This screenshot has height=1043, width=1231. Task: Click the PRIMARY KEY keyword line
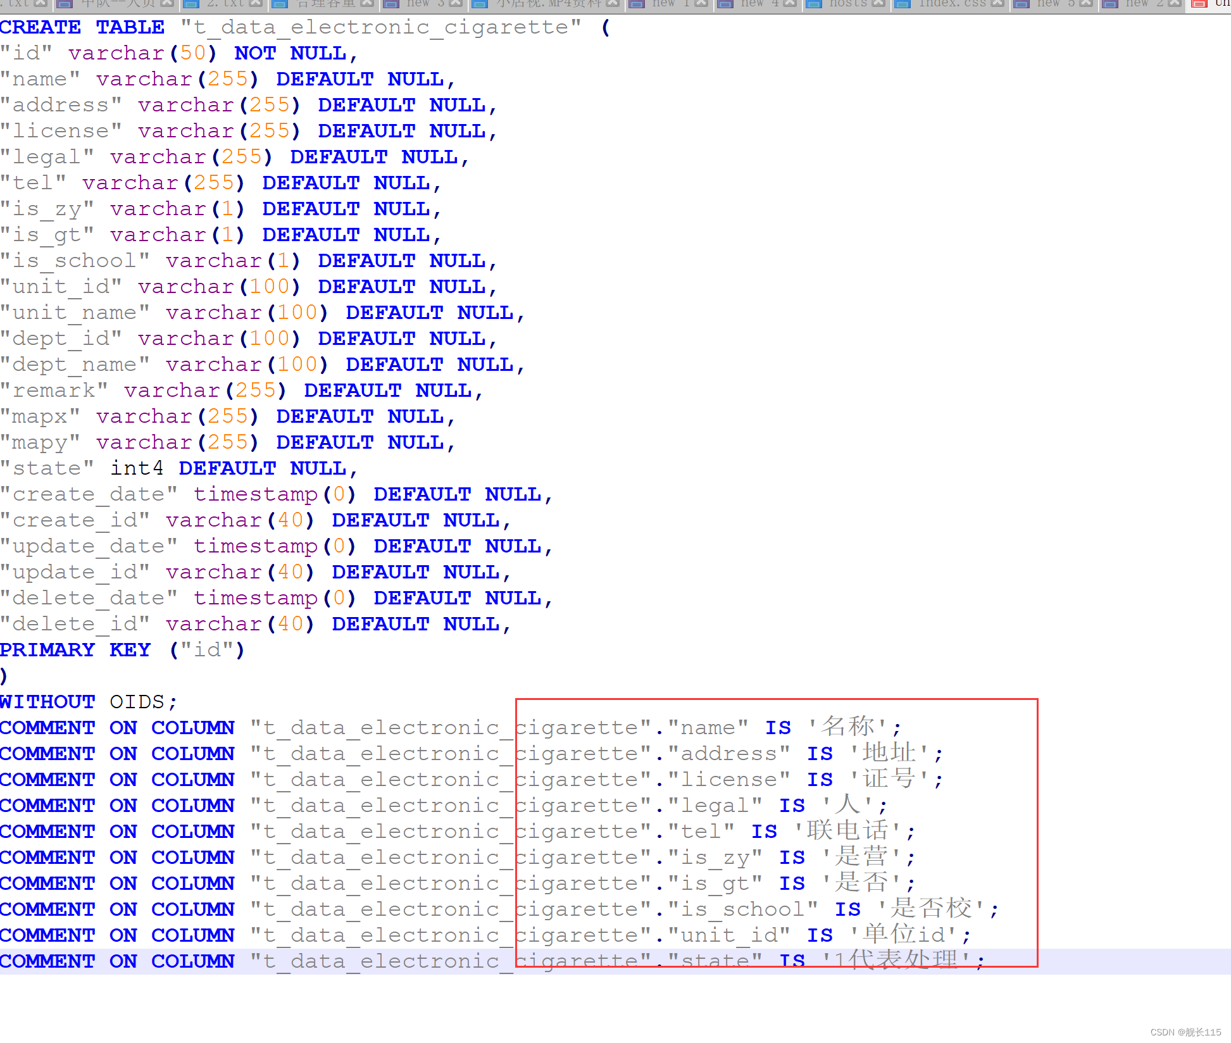(76, 650)
